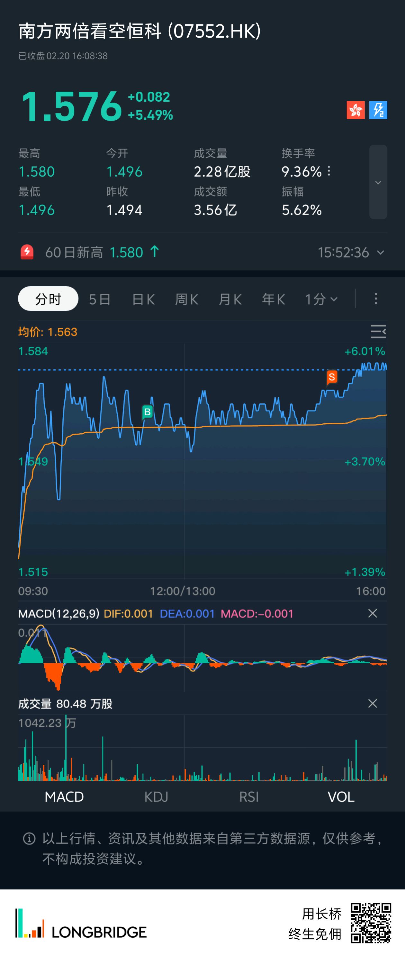Tap the blue lightning Level-2 quote icon
This screenshot has height=957, width=405.
click(378, 110)
